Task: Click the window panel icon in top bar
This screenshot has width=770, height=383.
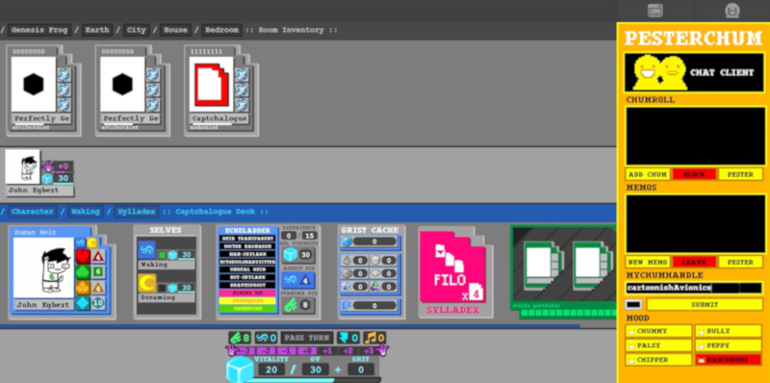Action: (x=655, y=11)
